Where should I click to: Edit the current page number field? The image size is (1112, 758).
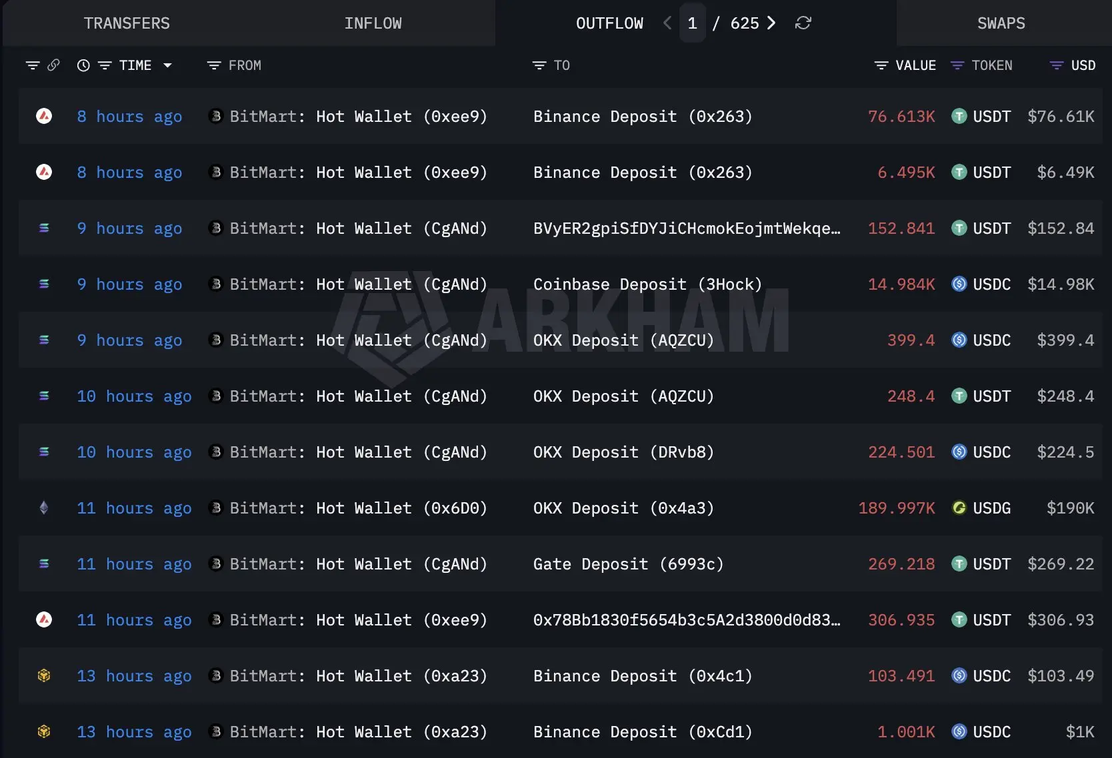[693, 23]
